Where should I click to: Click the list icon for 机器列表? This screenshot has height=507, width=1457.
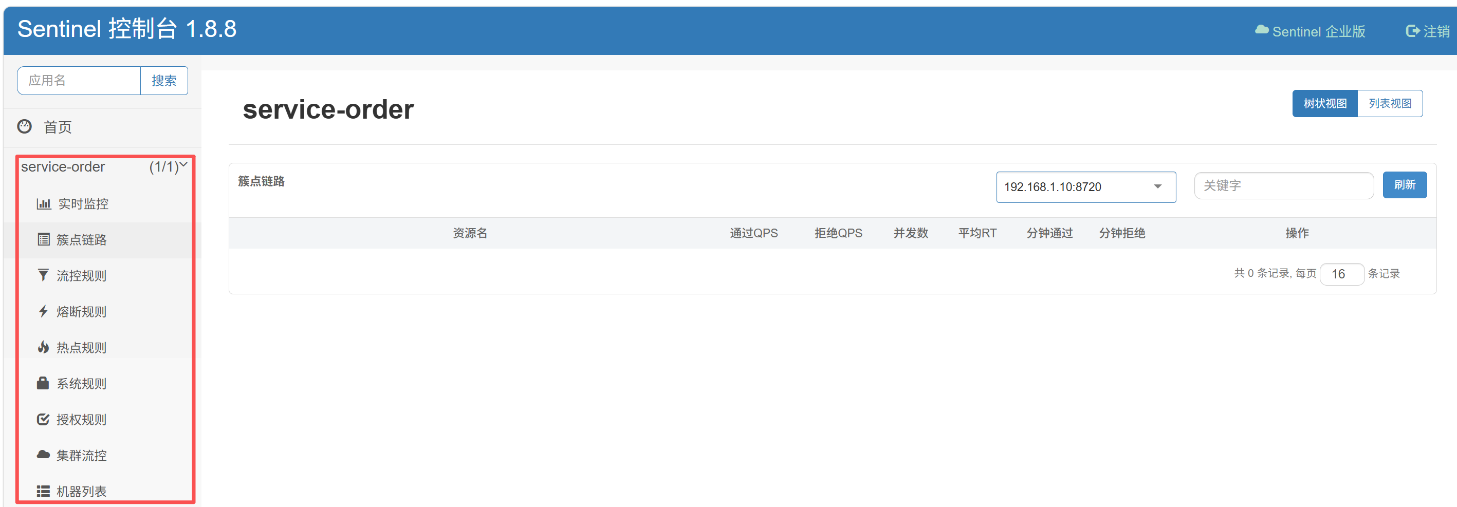43,491
